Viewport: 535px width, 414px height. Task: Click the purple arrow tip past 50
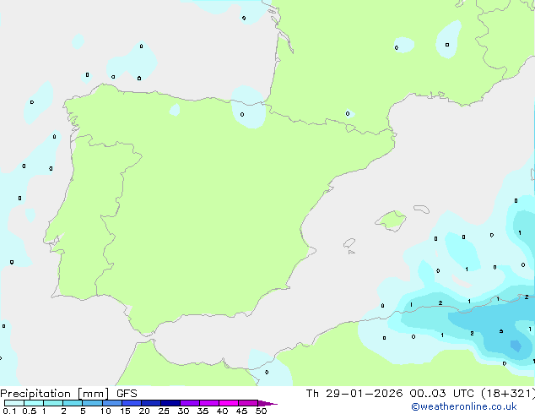267,403
